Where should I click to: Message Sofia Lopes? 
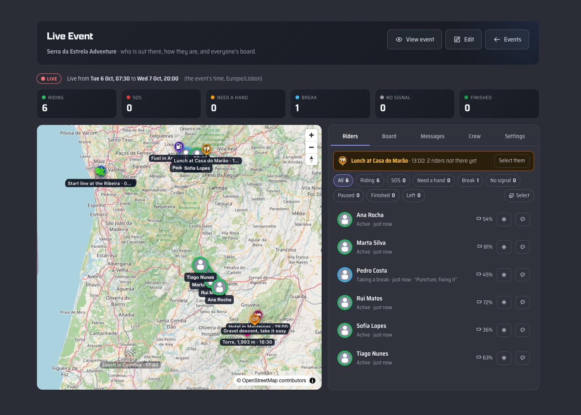pos(522,330)
